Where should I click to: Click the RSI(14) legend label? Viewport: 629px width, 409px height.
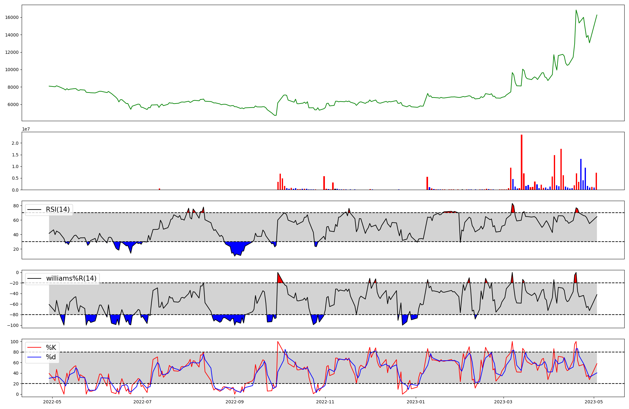[58, 210]
